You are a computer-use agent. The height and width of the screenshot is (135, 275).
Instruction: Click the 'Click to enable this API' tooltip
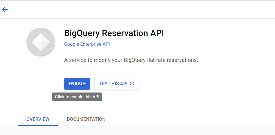point(77,97)
